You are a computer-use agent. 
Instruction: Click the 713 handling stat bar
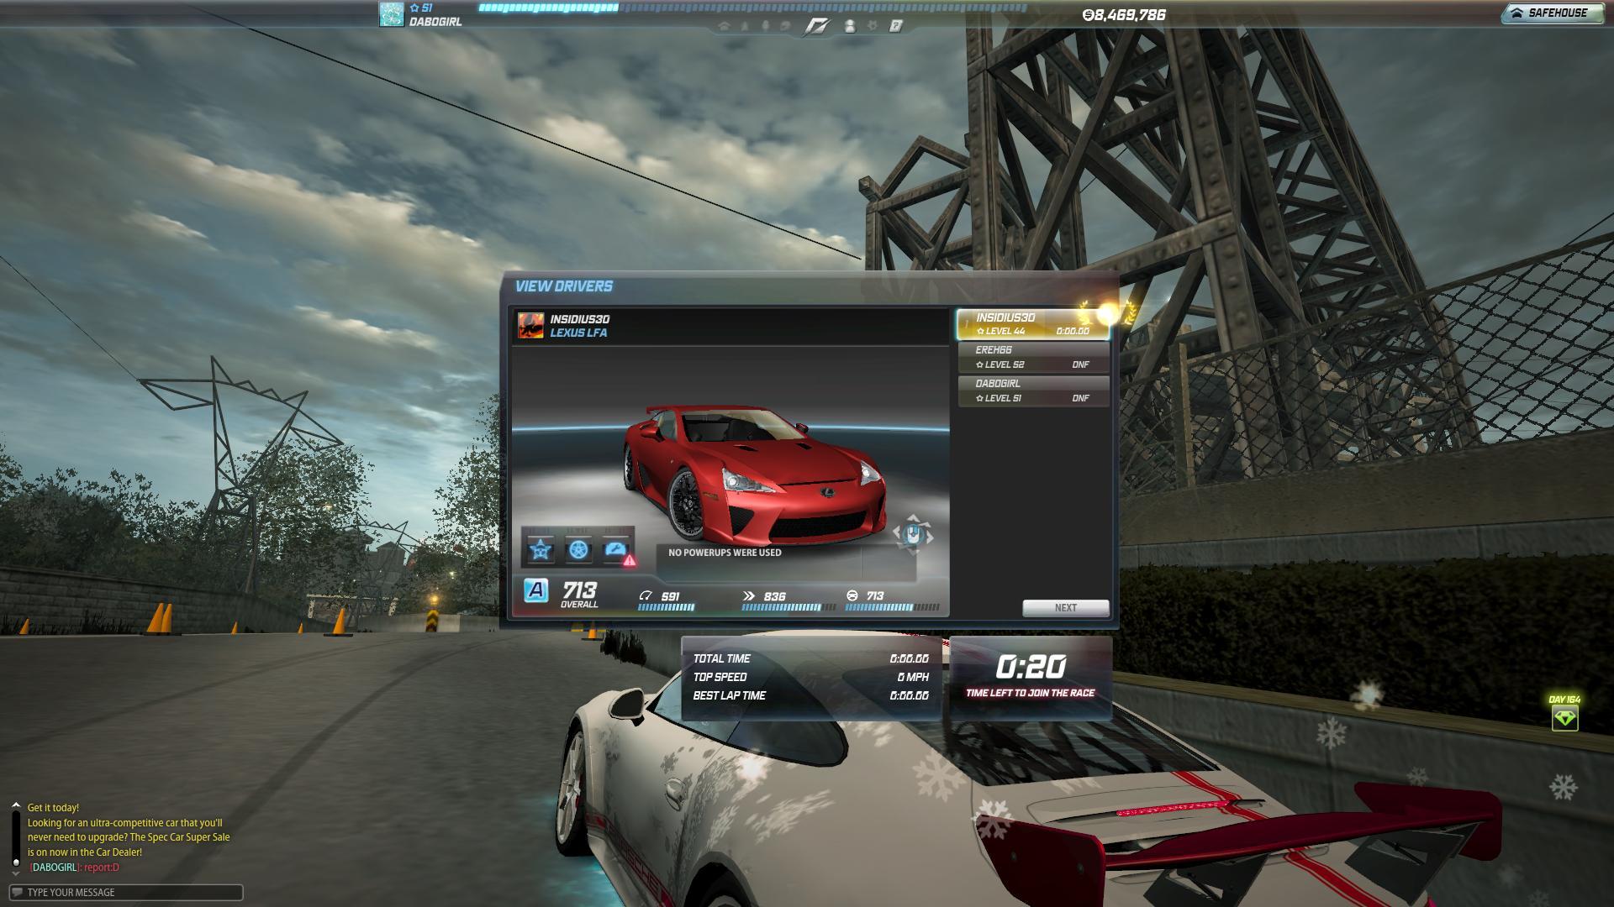[x=892, y=607]
